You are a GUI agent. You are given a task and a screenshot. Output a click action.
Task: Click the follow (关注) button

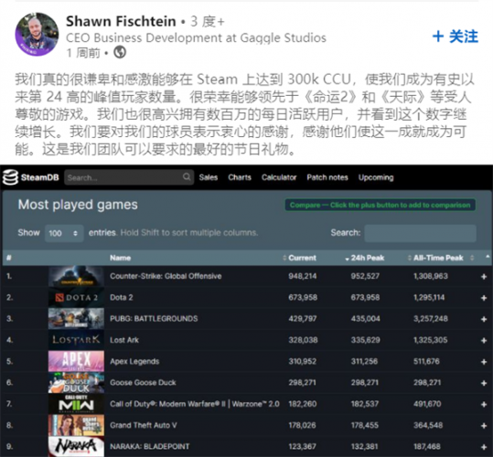coord(455,37)
